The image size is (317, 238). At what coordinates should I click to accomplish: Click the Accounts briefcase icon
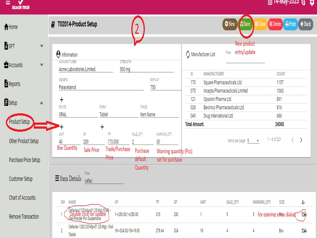[6, 65]
